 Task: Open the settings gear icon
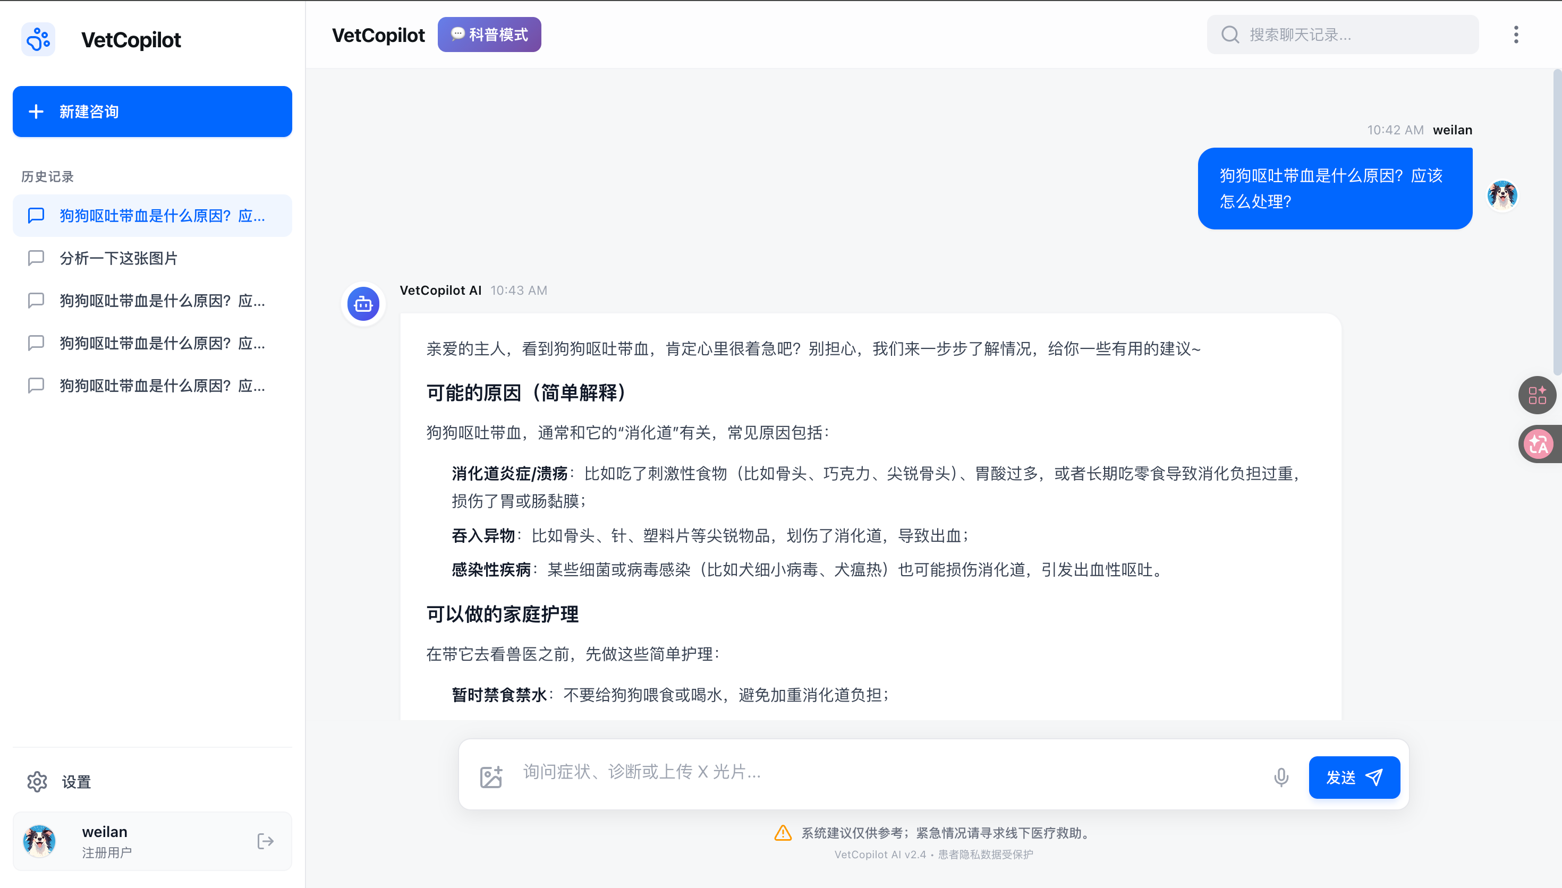pos(37,781)
